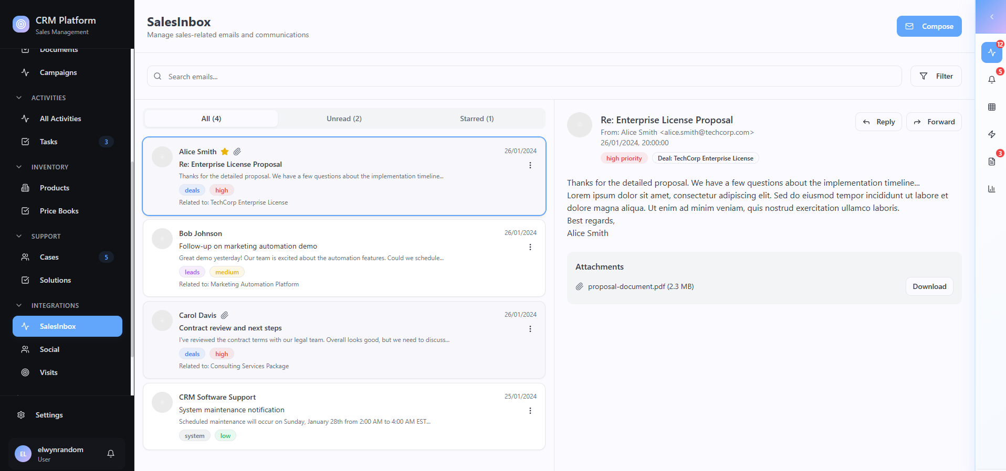The width and height of the screenshot is (1006, 471).
Task: Click the Compose button
Action: pos(929,26)
